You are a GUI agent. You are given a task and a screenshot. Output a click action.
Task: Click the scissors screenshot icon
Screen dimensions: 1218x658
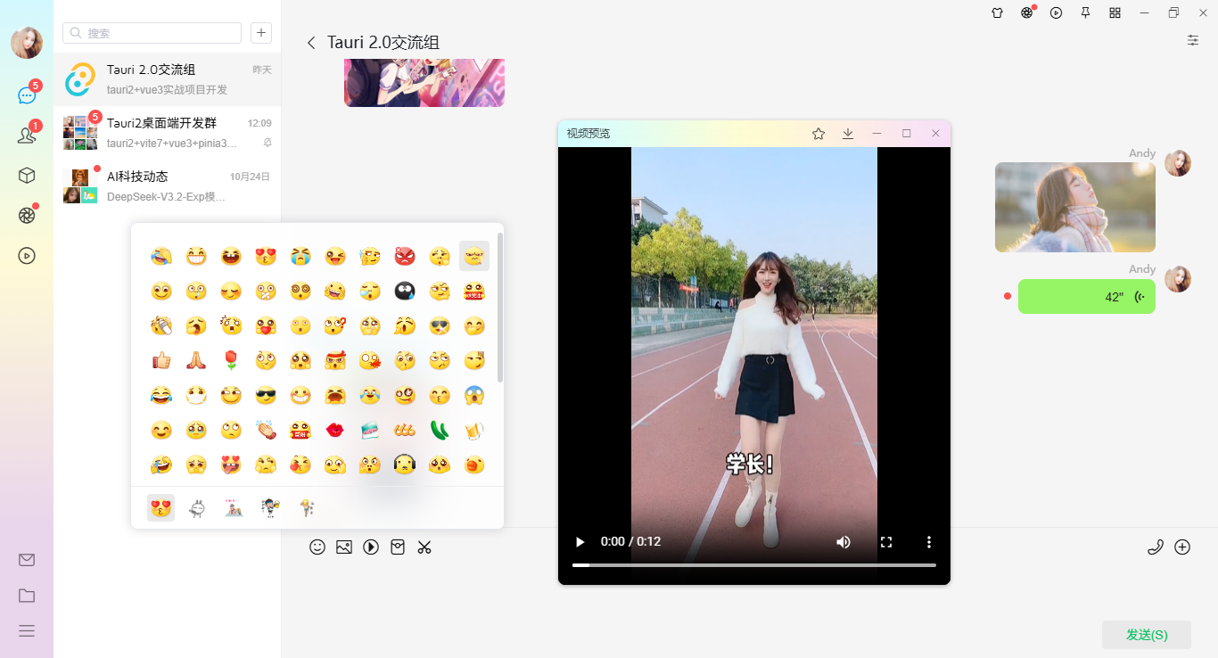[x=424, y=547]
